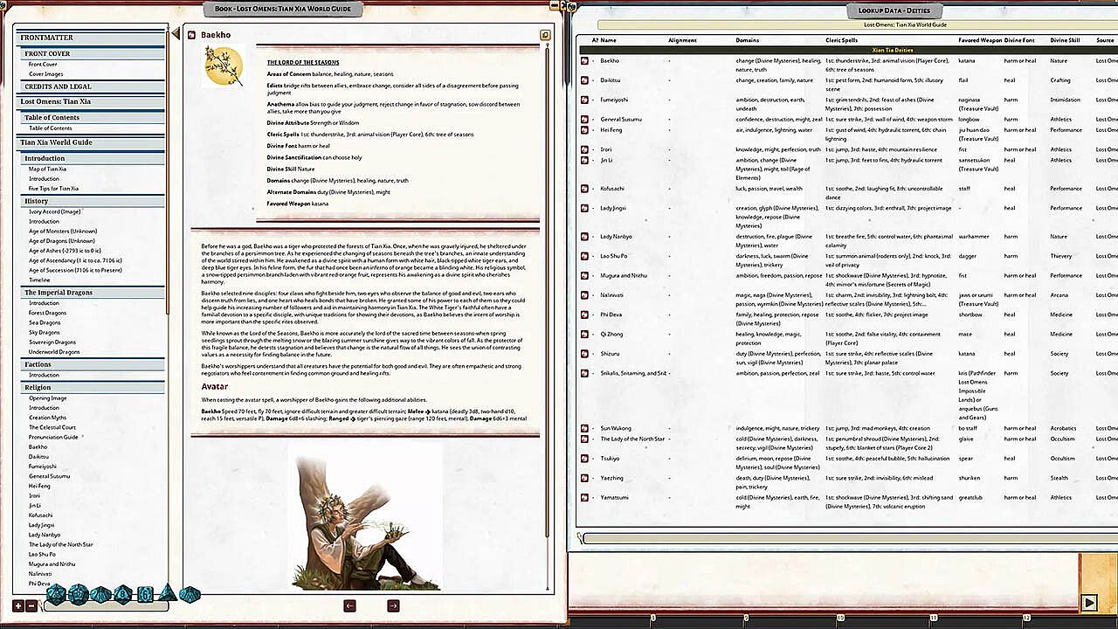Image resolution: width=1118 pixels, height=629 pixels.
Task: Click the minus button beside the book search field
Action: point(31,605)
